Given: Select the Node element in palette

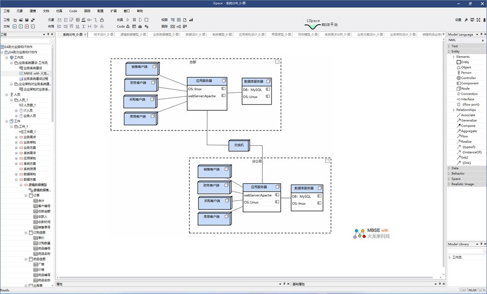Looking at the screenshot, I should pyautogui.click(x=465, y=89).
